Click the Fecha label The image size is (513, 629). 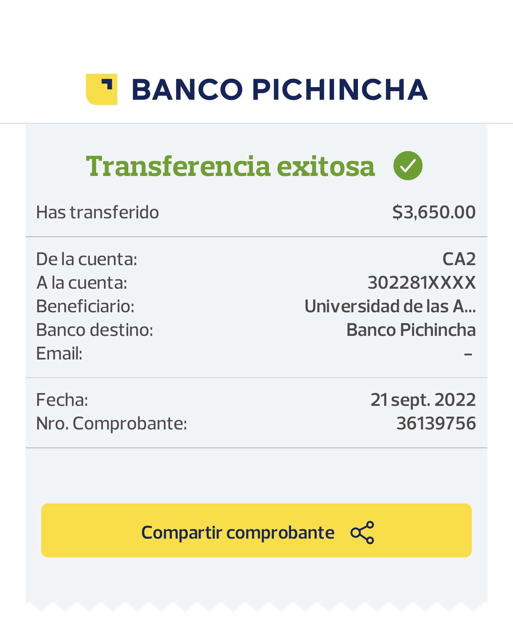(x=62, y=399)
